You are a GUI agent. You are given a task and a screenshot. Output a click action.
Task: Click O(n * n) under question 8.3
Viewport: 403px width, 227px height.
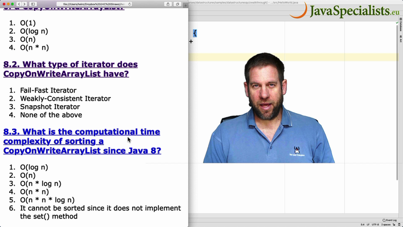coord(34,192)
